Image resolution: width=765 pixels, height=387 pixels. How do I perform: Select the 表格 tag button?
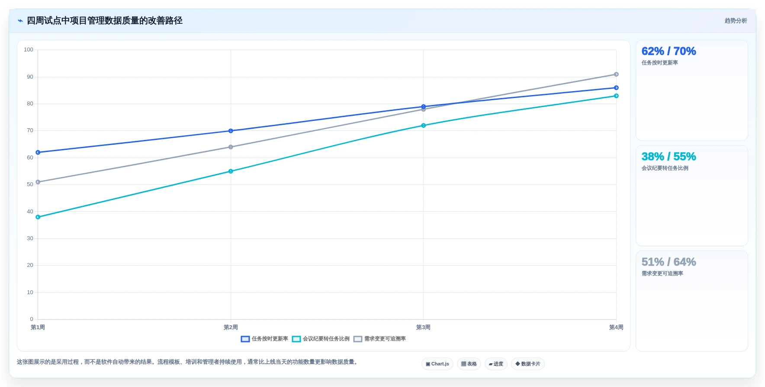469,364
